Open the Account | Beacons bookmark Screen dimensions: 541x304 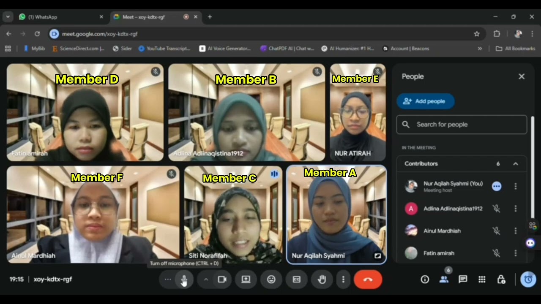click(406, 49)
